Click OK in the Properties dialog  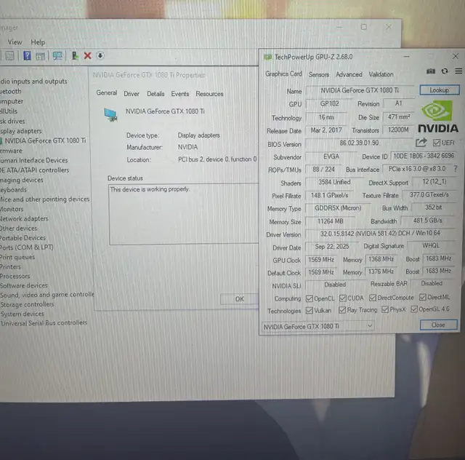coord(239,299)
